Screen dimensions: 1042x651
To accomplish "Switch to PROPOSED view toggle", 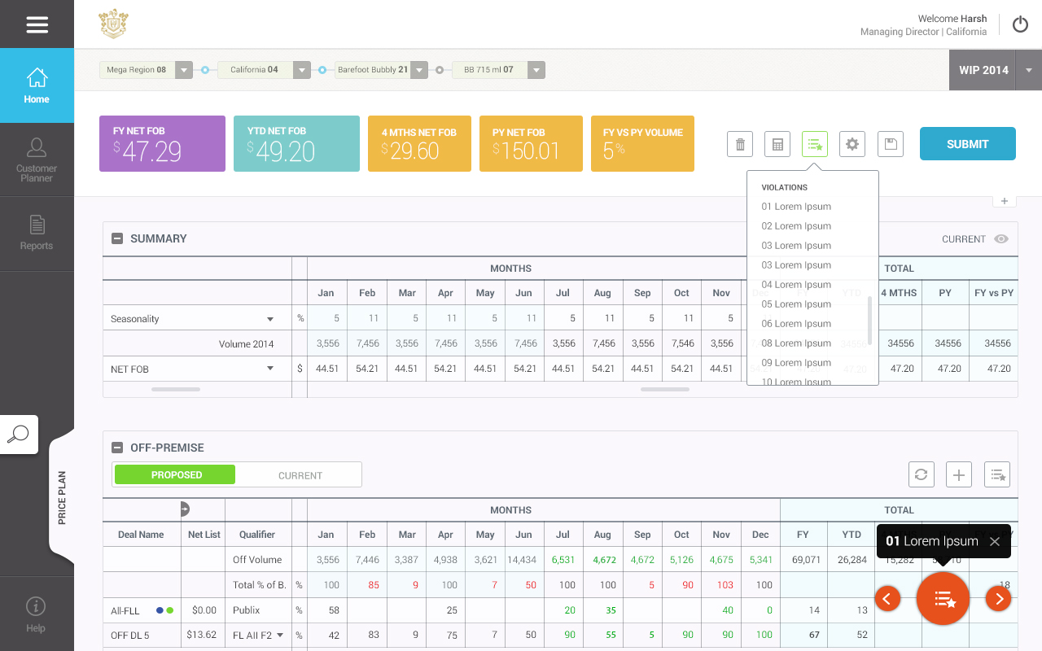I will [x=176, y=475].
